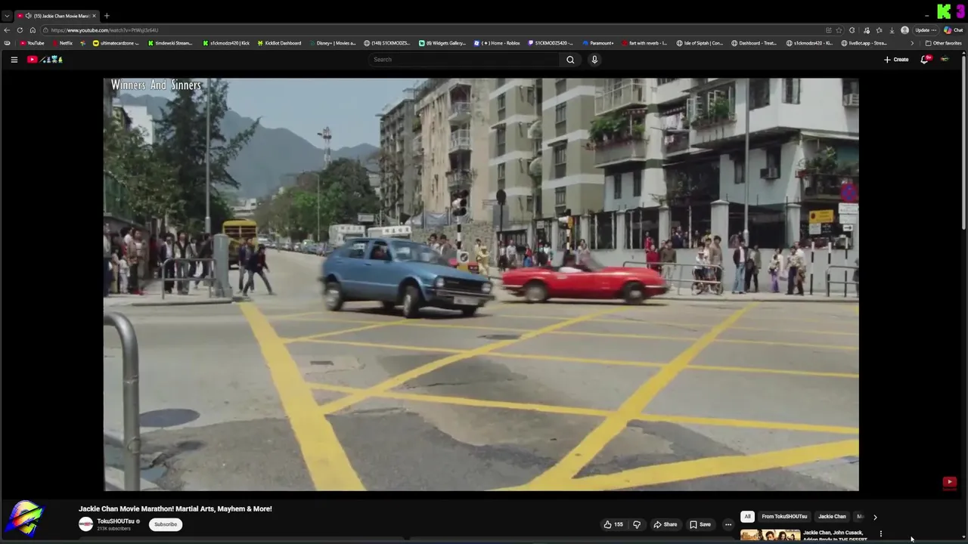This screenshot has width=968, height=544.
Task: Open Widgets Gallery bookmark
Action: (442, 43)
